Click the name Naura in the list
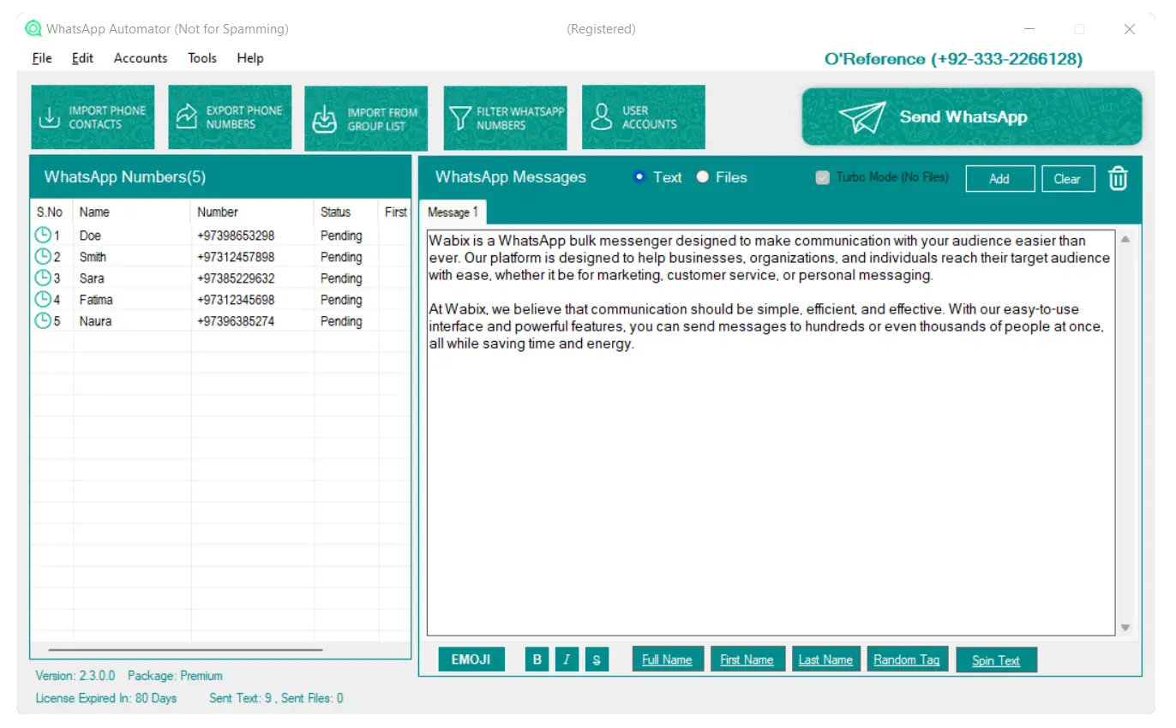Screen dimensions: 1176x728 [x=95, y=321]
